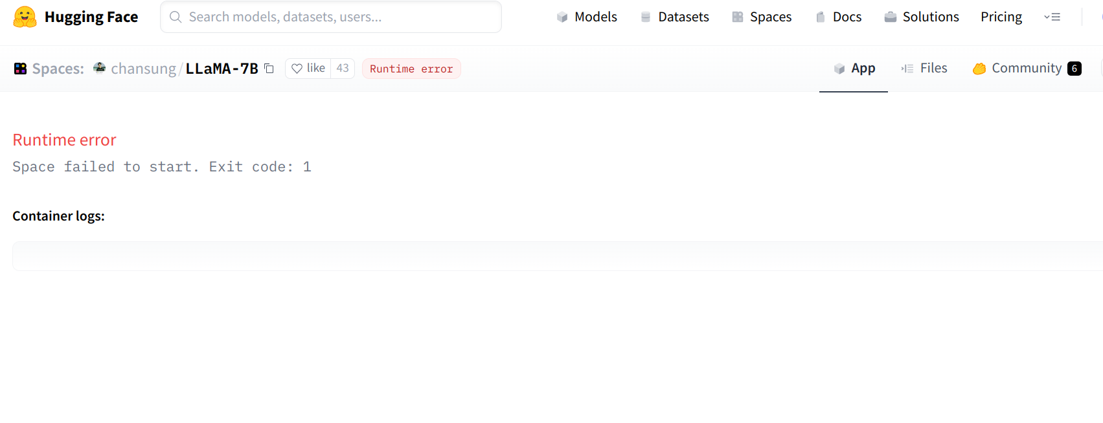This screenshot has width=1103, height=423.
Task: Focus the search models, datasets, users field
Action: (331, 17)
